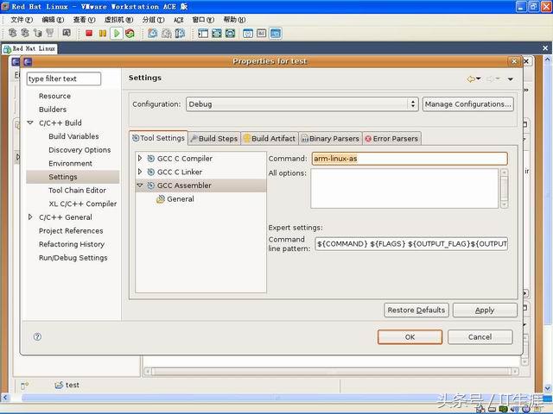The image size is (553, 414).
Task: Click the summary view toolbar icon
Action: pos(248,34)
